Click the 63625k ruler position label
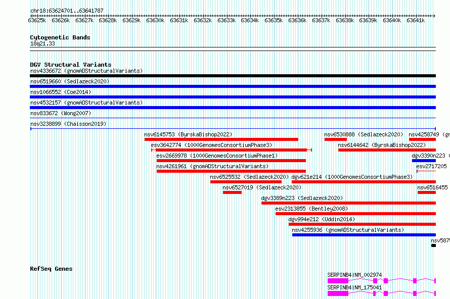This screenshot has height=299, width=450. pos(37,20)
